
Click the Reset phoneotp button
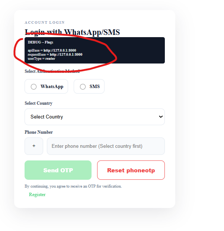(131, 170)
